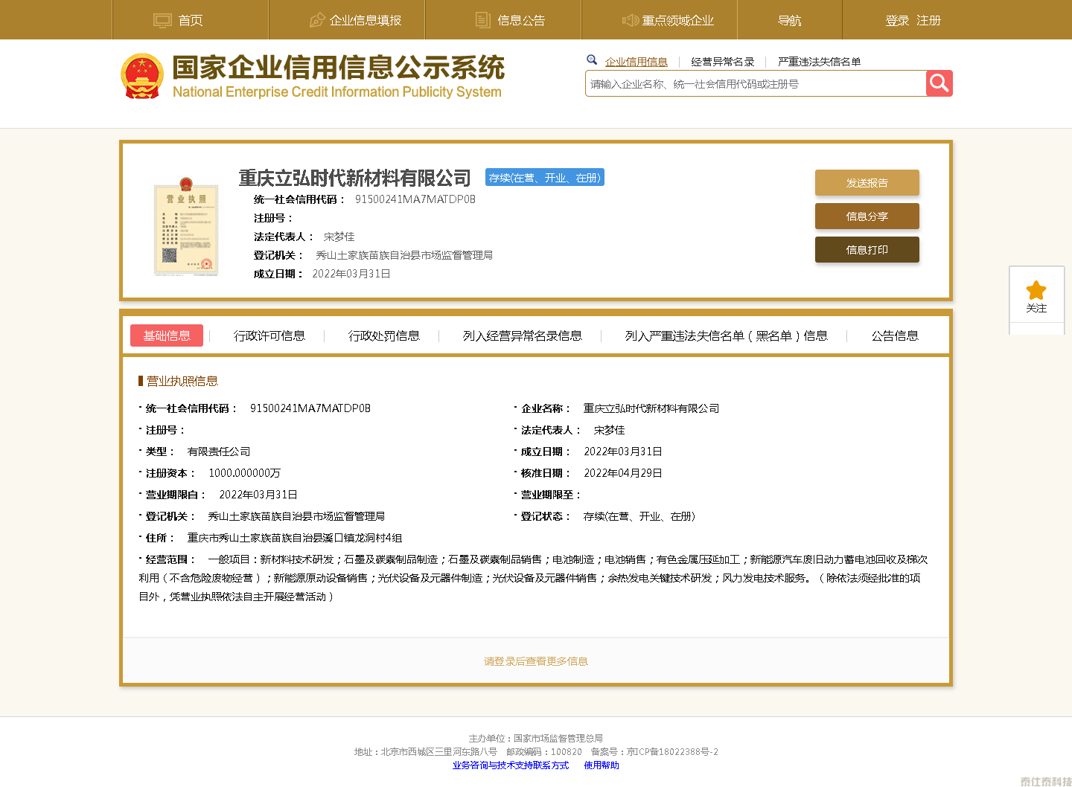This screenshot has width=1072, height=787.
Task: Click the 企业信息填报 pen icon
Action: (316, 20)
